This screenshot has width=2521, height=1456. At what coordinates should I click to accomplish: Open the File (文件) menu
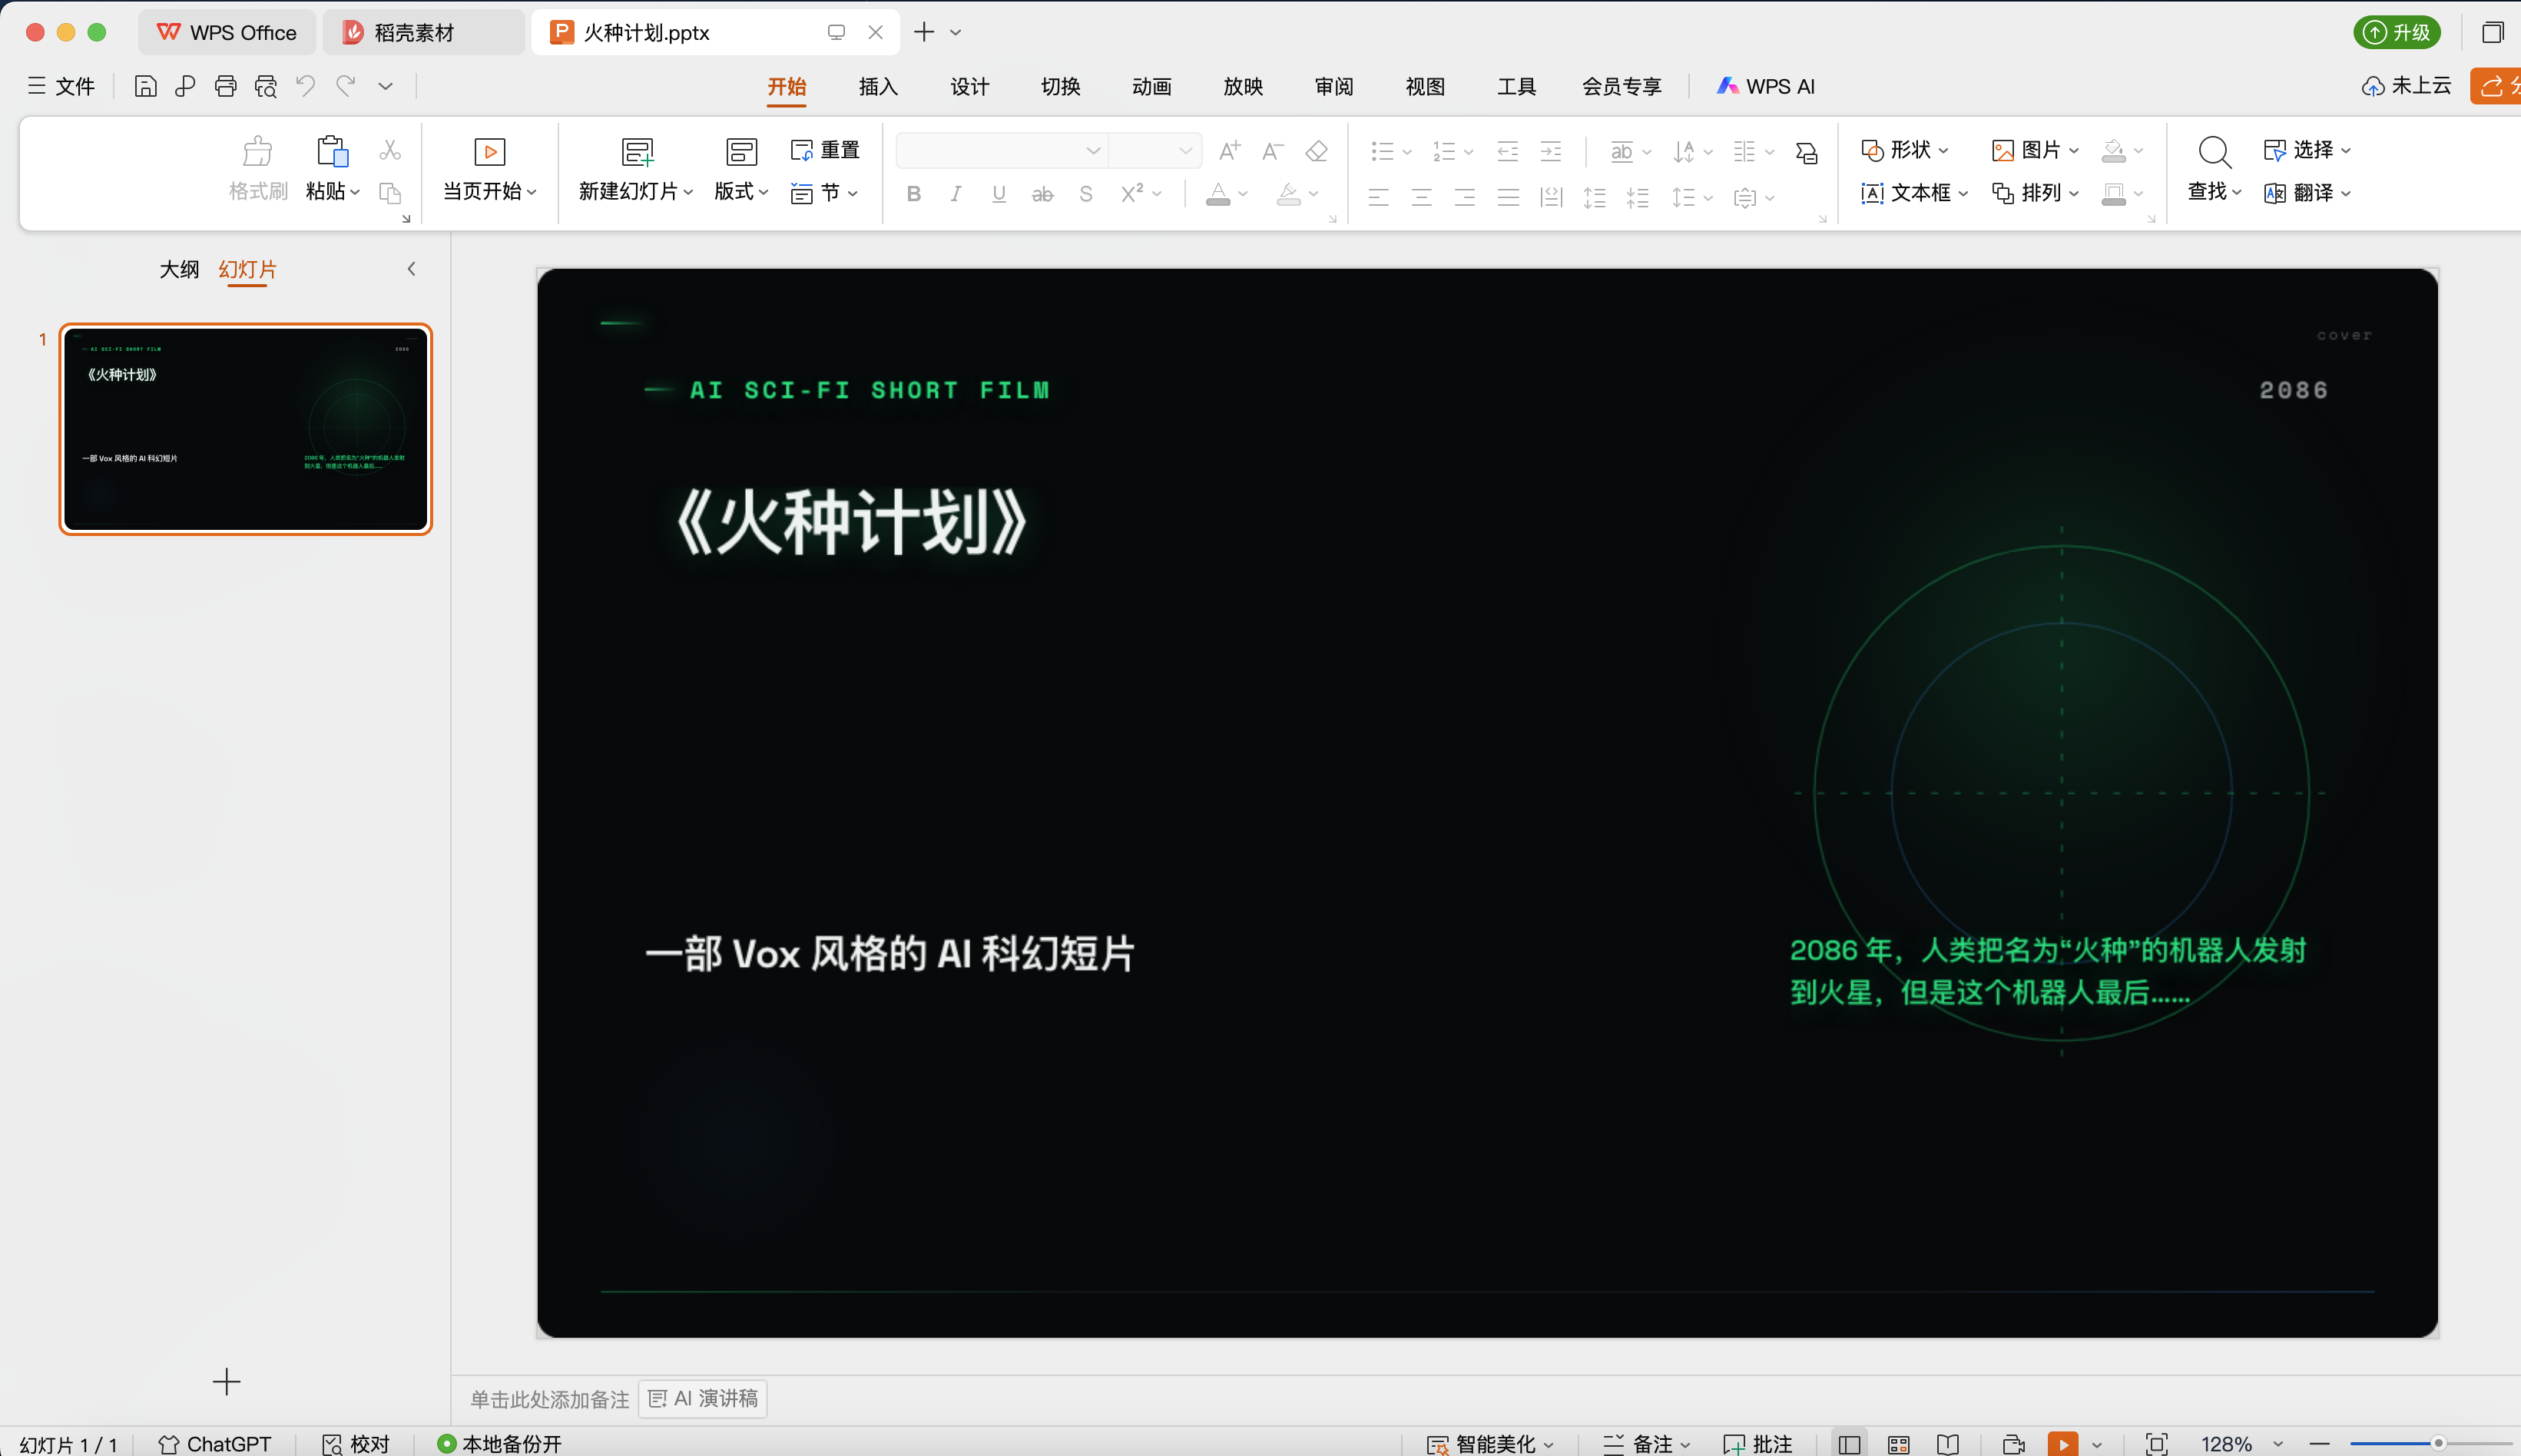pos(61,86)
